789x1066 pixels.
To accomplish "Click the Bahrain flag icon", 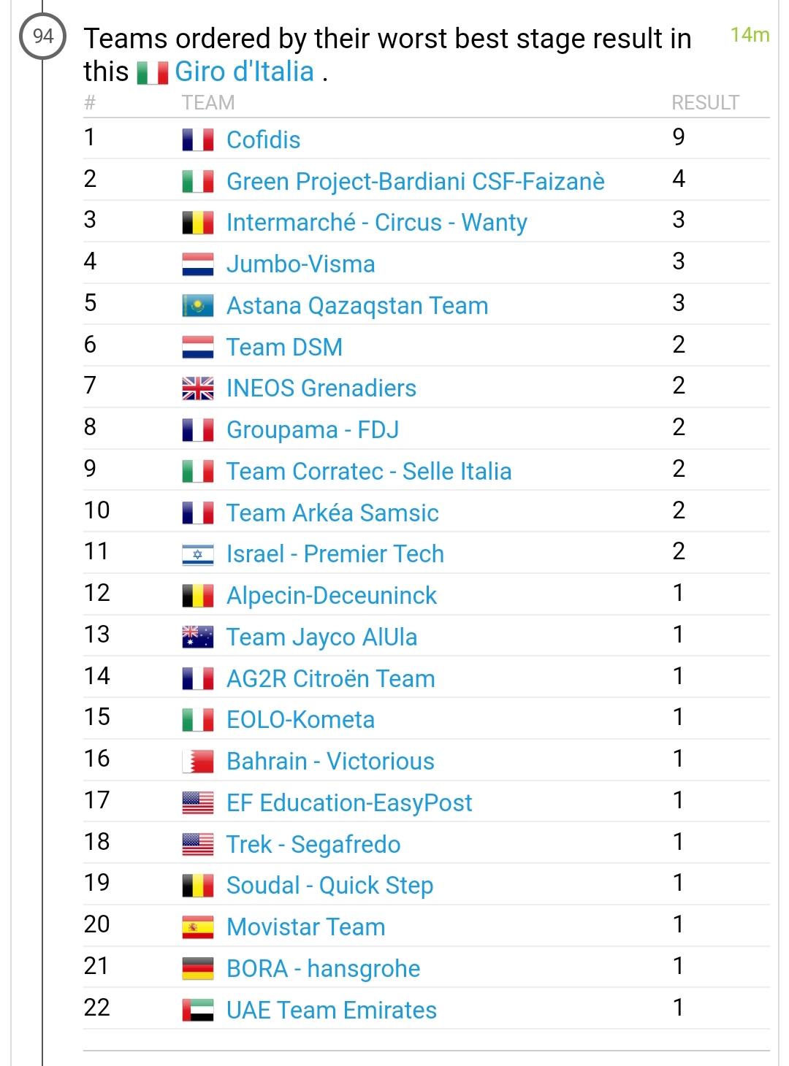I will coord(198,762).
